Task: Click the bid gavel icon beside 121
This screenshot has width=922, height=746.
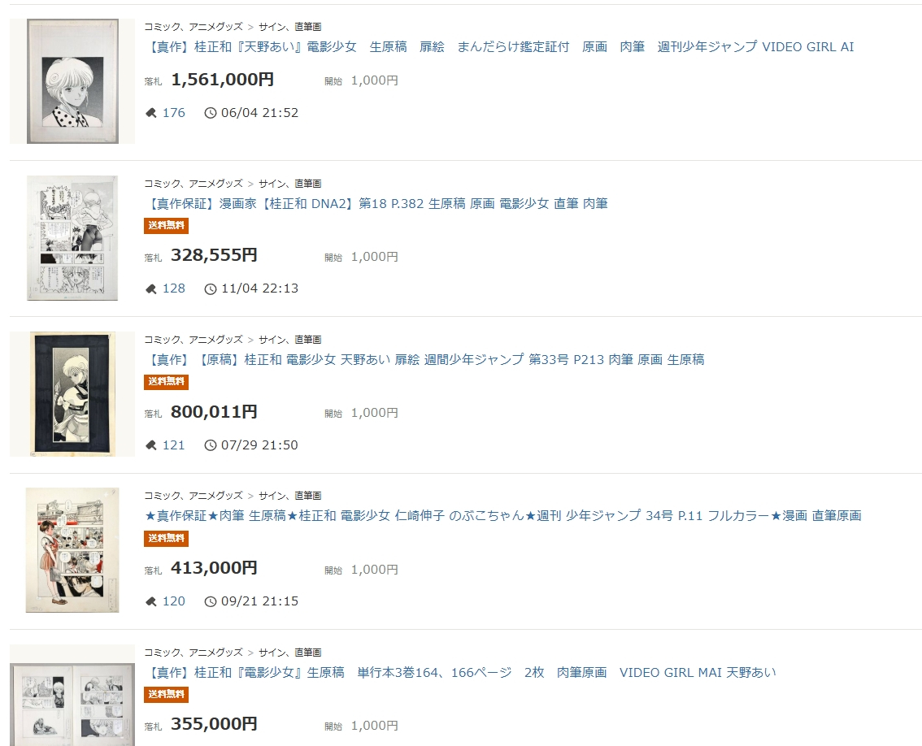Action: pos(151,445)
